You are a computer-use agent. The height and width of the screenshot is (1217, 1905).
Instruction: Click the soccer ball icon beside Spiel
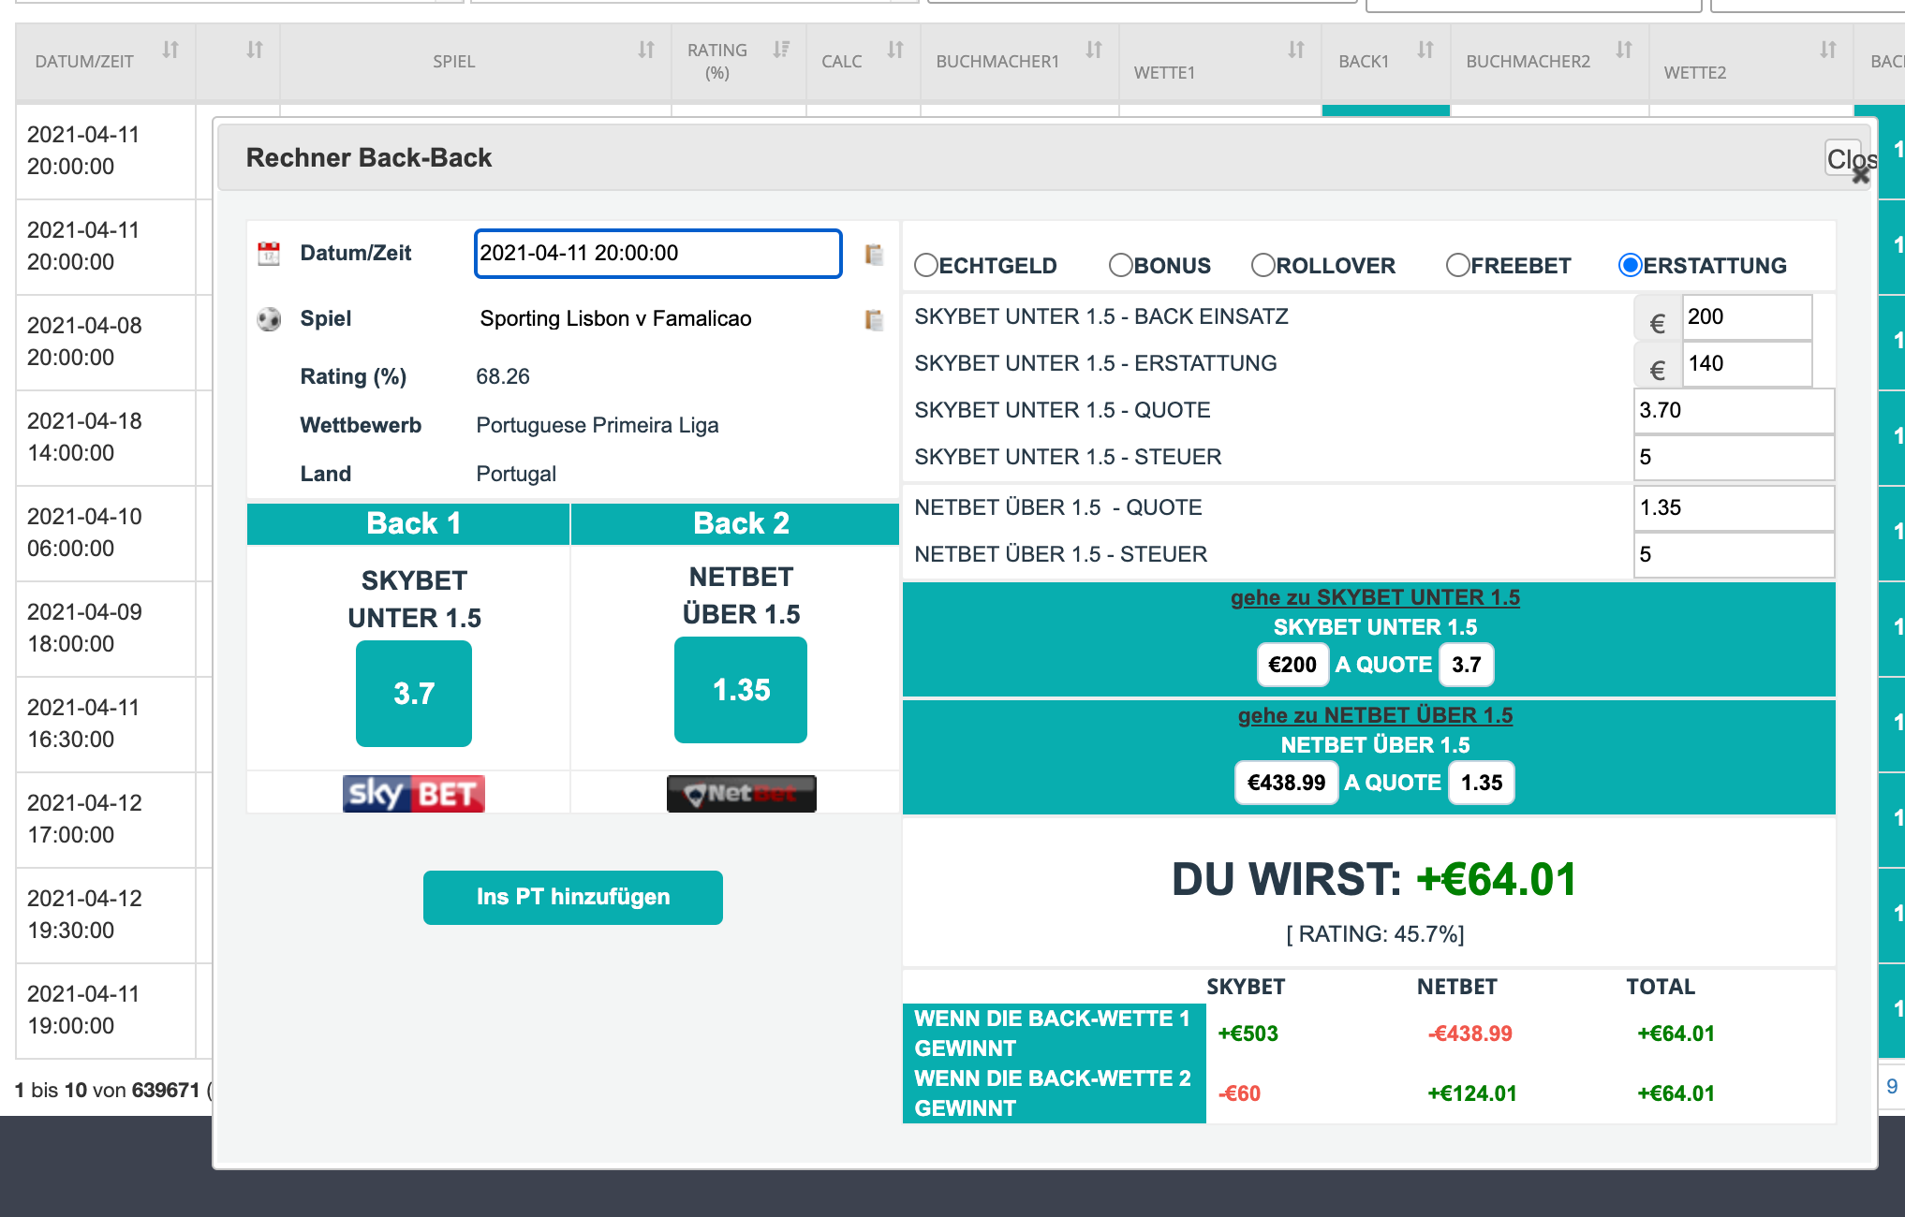[269, 319]
